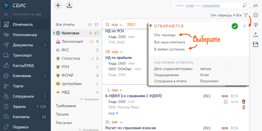Confirm filter with green checkmark
Viewport: 262px width, 131px height.
[235, 26]
